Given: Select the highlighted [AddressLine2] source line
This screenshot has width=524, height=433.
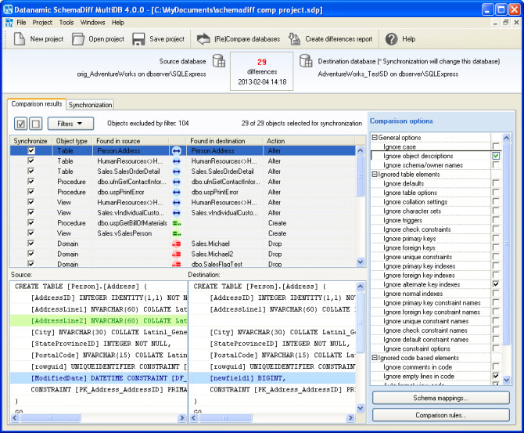Looking at the screenshot, I should point(99,320).
